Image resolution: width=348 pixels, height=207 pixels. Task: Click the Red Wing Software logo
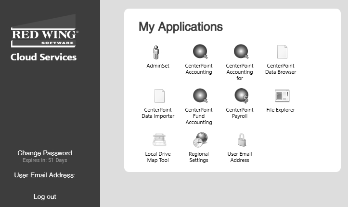[x=44, y=36]
